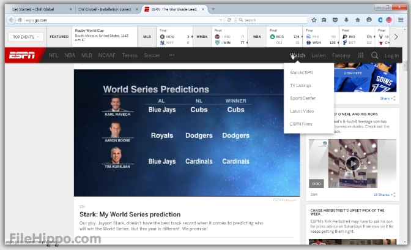Screen dimensions: 411x250
Task: Click the FEATURED scoreboard label
Action: (59, 37)
